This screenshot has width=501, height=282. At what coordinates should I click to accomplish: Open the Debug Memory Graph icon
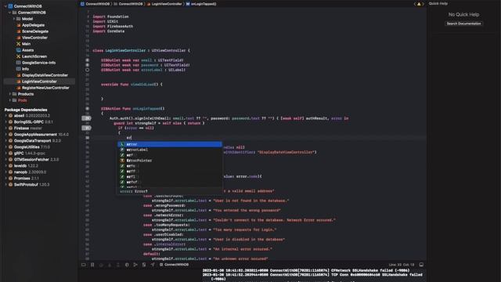pos(135,265)
